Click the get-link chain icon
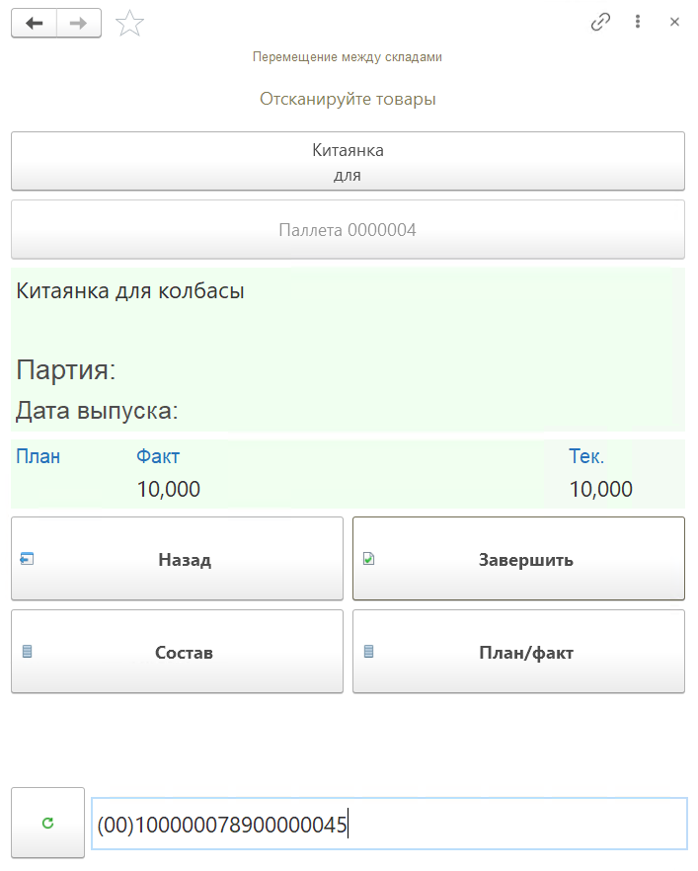This screenshot has height=871, width=698. point(600,21)
